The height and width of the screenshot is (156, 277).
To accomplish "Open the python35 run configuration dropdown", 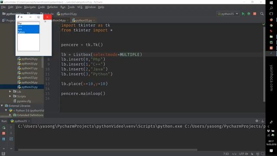I will click(x=228, y=14).
